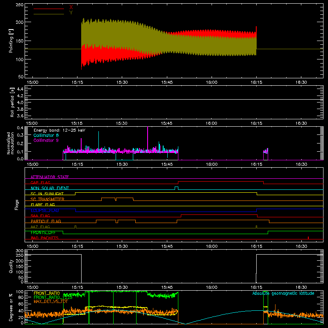
Task: Click 15:00 under the Pointing panel
Action: pos(32,82)
